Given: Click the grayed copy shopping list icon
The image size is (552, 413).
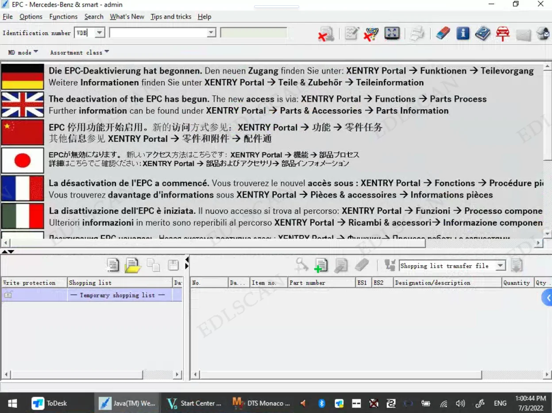Looking at the screenshot, I should coord(153,265).
